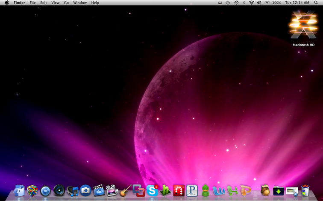Open Pandora app in the dock
This screenshot has width=323, height=201.
192,190
